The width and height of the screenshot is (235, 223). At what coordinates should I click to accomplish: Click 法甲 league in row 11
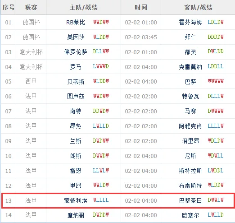31,171
